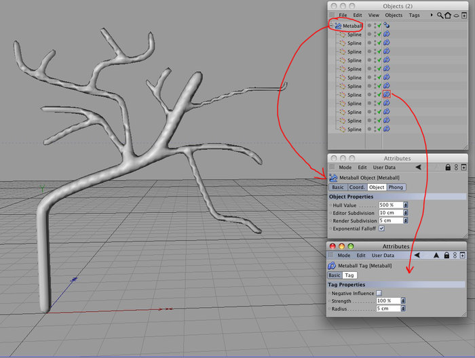475x358 pixels.
Task: Click the Metaball Tag header icon
Action: tap(332, 266)
